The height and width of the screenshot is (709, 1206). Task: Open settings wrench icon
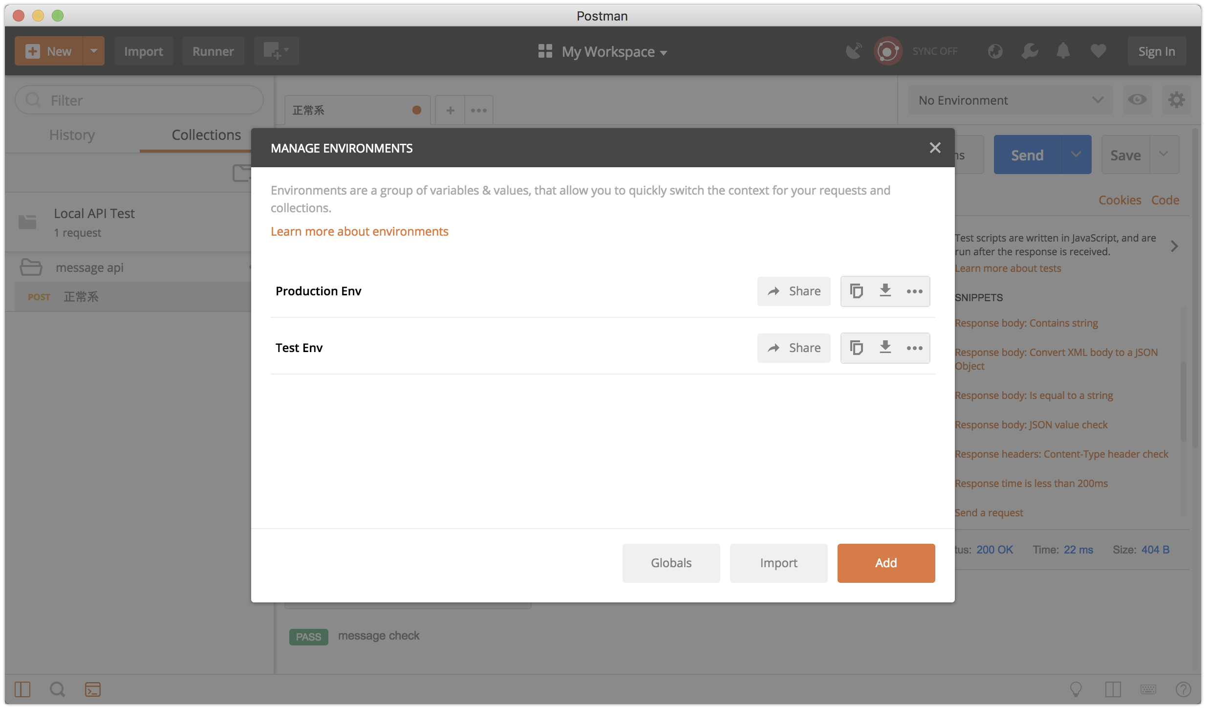coord(1030,51)
